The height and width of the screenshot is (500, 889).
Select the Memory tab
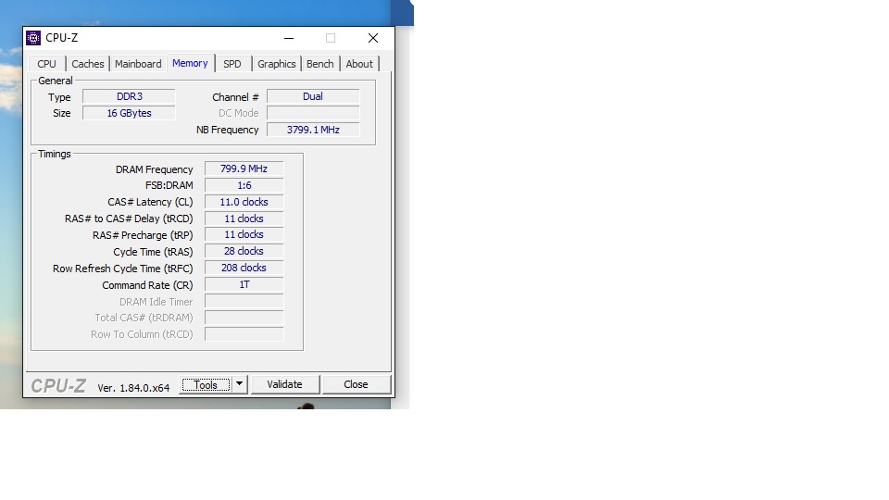190,63
